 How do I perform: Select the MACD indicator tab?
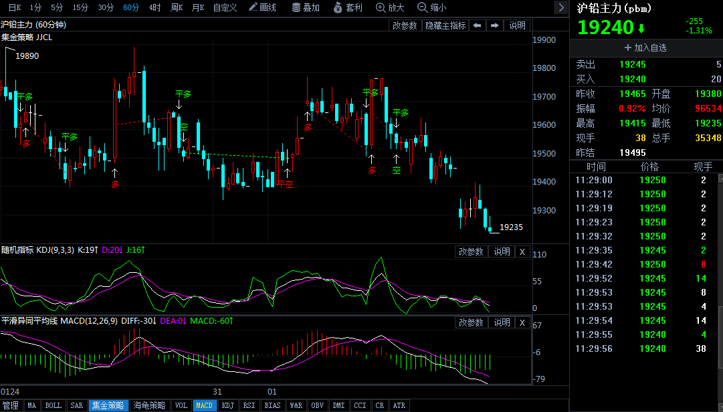coord(204,405)
